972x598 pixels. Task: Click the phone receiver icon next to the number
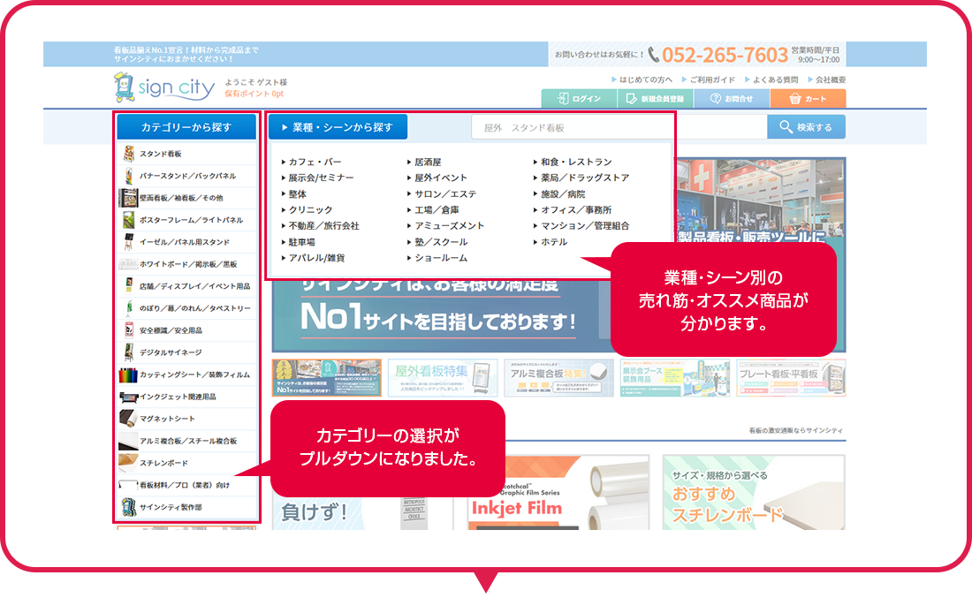(x=652, y=53)
